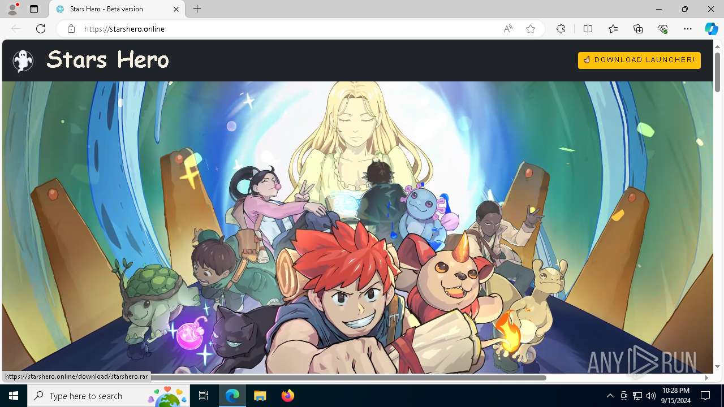Click the horizontal scrollbar right arrow
724x407 pixels.
(706, 378)
